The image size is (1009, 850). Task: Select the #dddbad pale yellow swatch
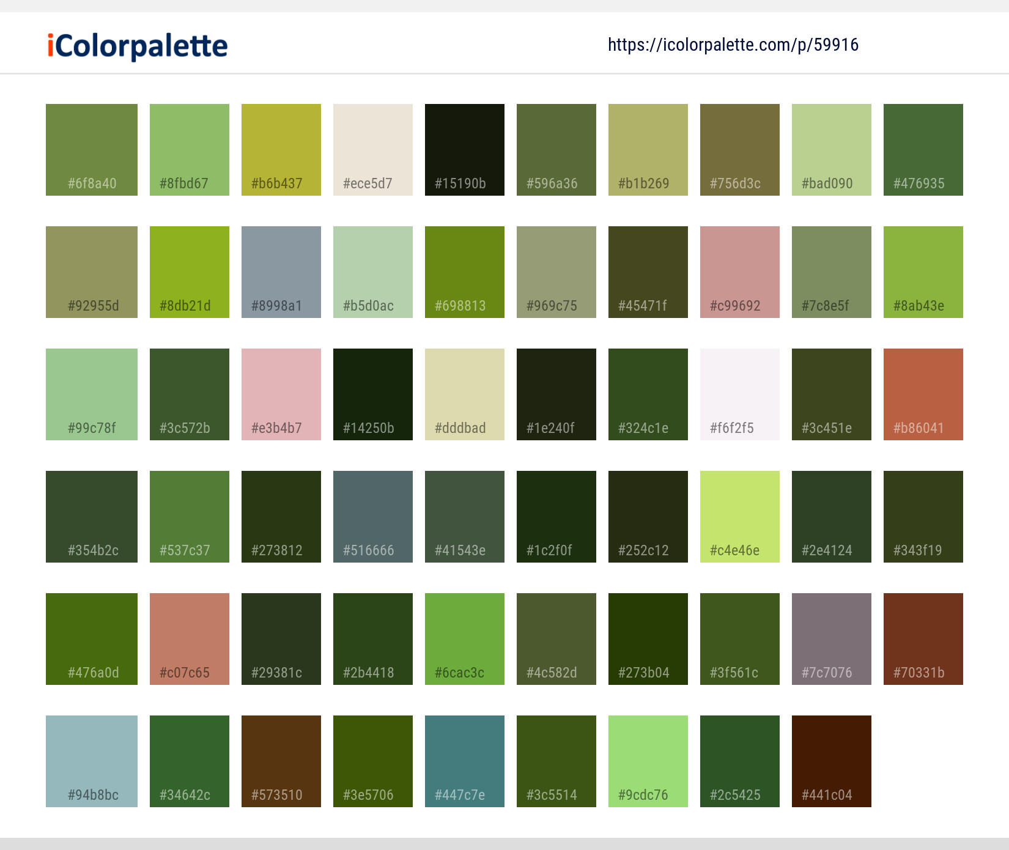pos(465,394)
